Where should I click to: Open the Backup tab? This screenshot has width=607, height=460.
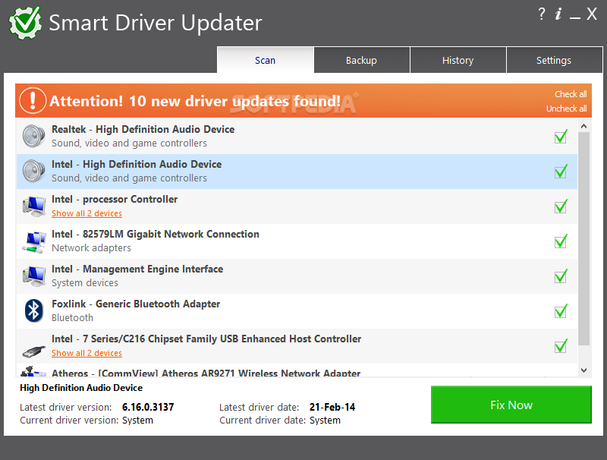(x=361, y=60)
